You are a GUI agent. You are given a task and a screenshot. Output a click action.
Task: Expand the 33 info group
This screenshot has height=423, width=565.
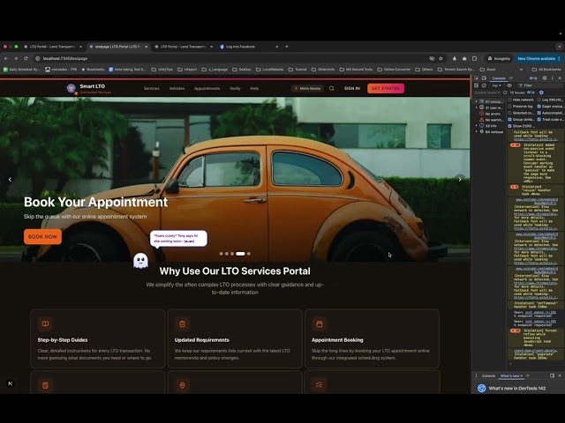pyautogui.click(x=477, y=126)
